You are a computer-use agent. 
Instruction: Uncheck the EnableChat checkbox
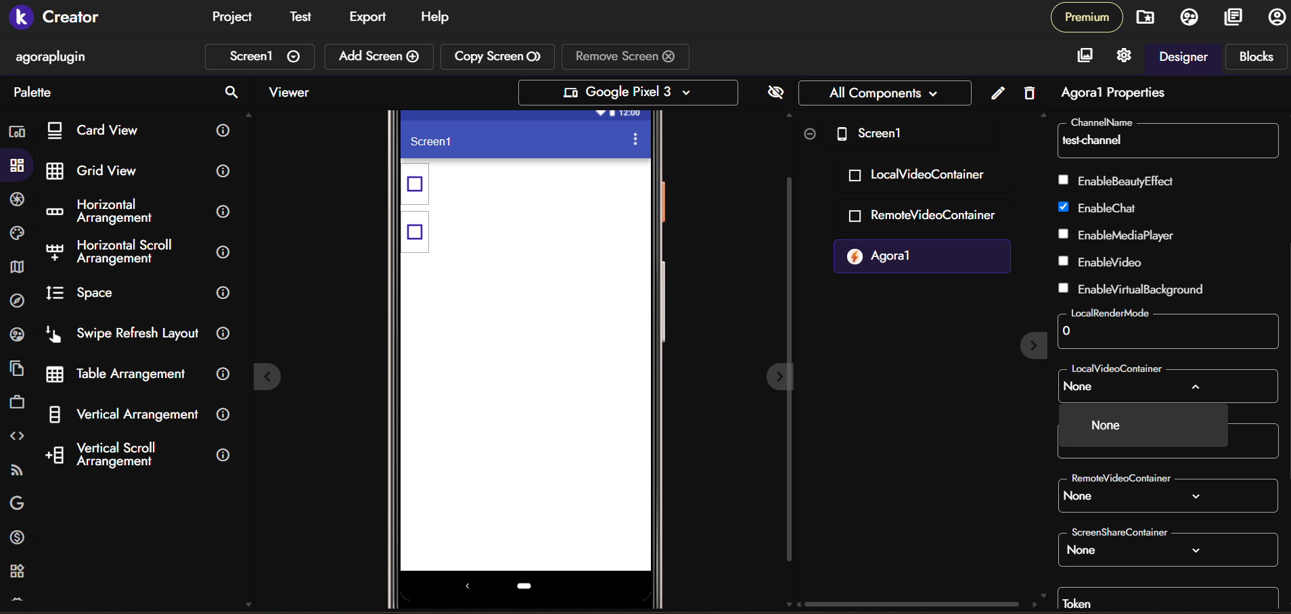pos(1064,207)
